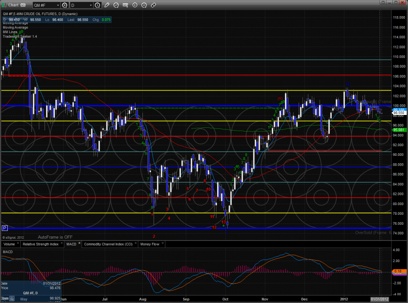Click the MACD label in the indicator pane

(7, 252)
